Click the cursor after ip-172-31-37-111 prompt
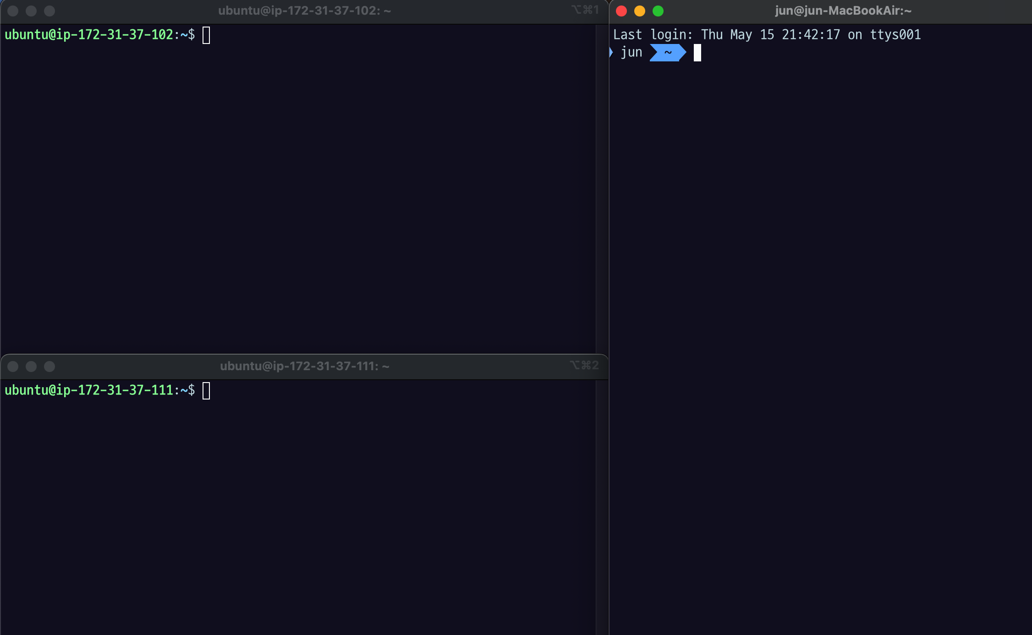 tap(206, 391)
